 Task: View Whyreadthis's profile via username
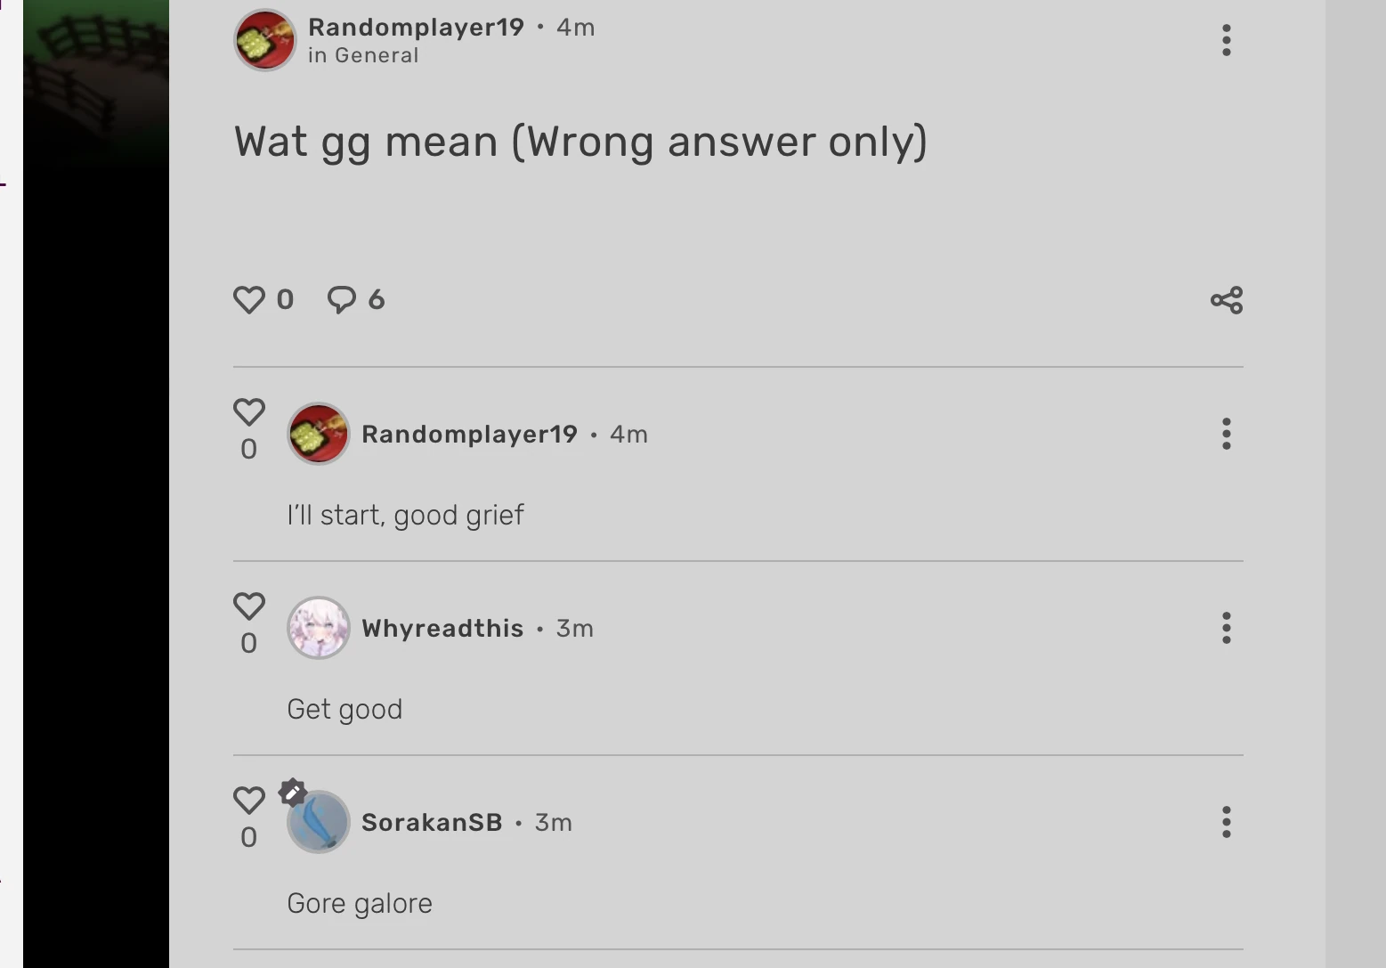point(442,629)
